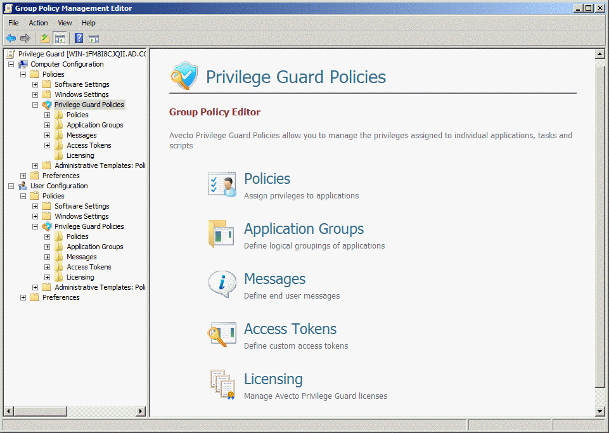Image resolution: width=609 pixels, height=433 pixels.
Task: Click tree pane horizontal scrollbar left arrow
Action: click(x=8, y=411)
